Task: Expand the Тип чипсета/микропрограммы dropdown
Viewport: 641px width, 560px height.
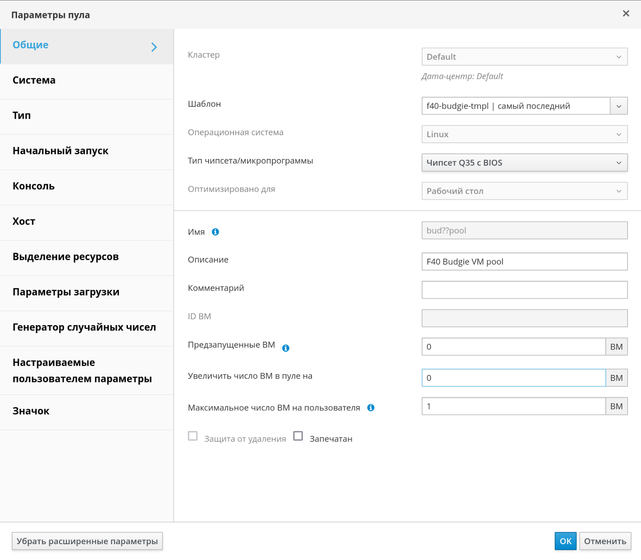Action: tap(524, 163)
